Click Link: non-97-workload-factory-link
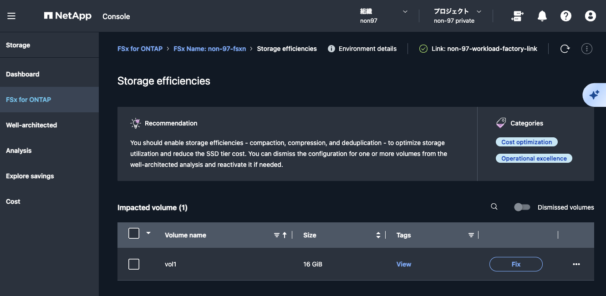The height and width of the screenshot is (296, 606). [x=484, y=49]
